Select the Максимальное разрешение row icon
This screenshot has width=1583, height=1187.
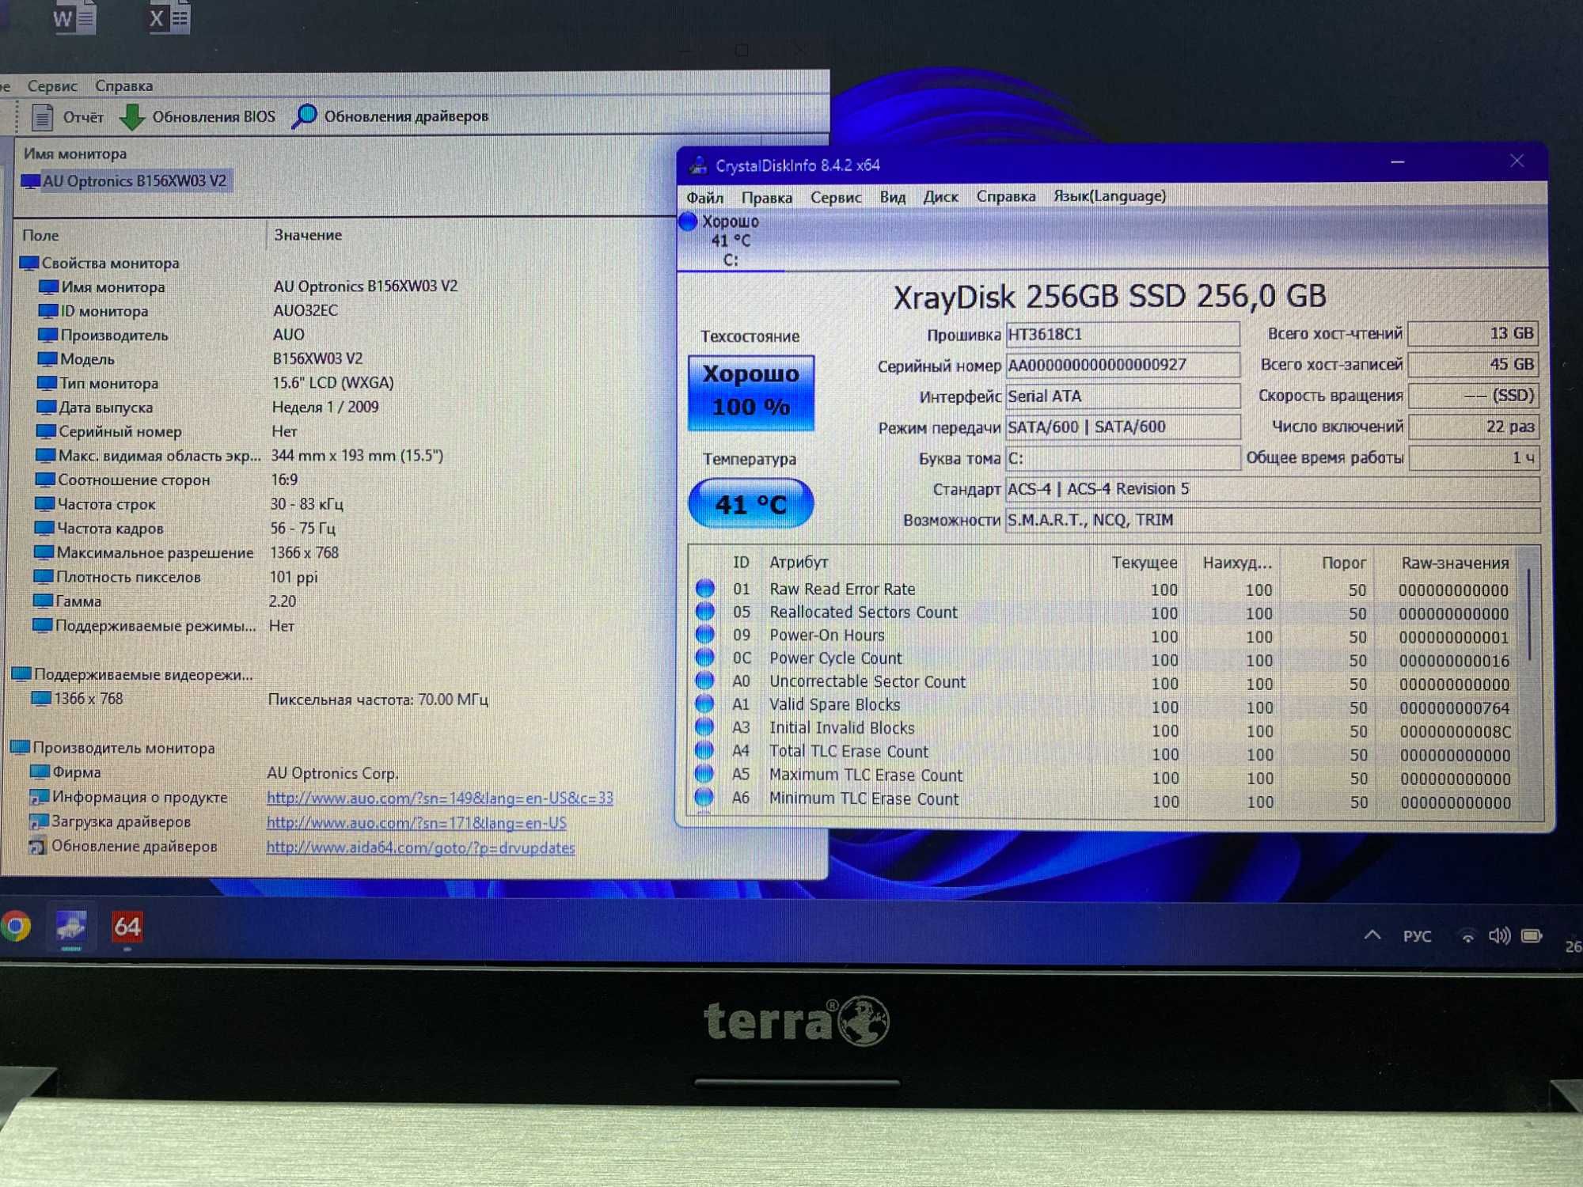pos(44,553)
